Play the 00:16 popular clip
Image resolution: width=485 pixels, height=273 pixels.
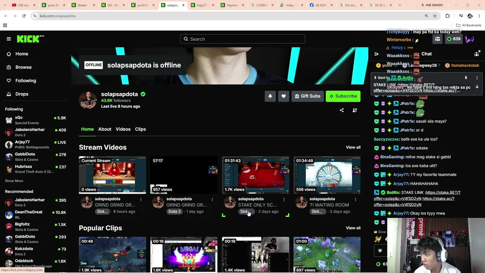coord(184,255)
